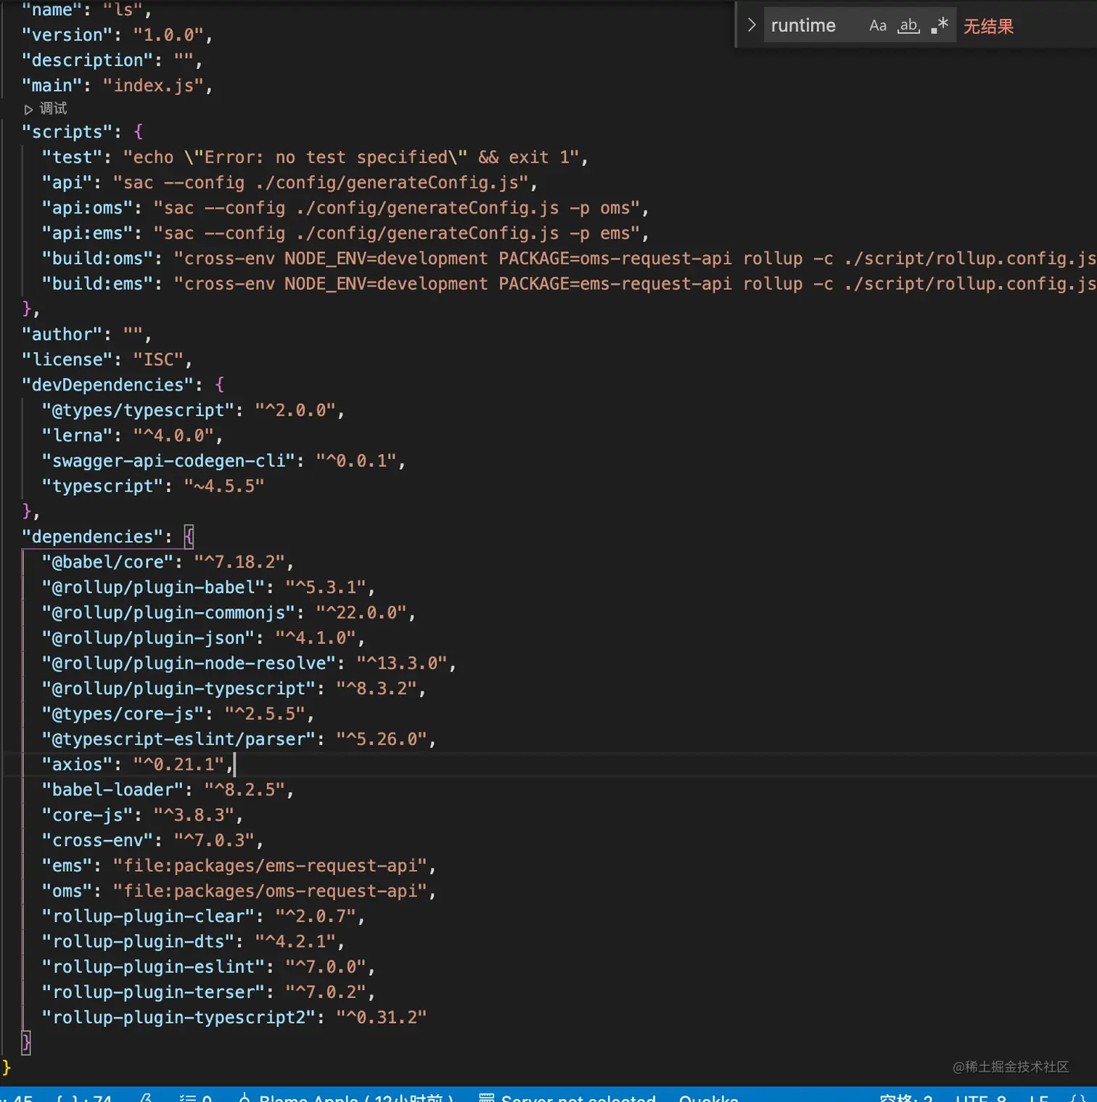Click the "build:oms" script line
The width and height of the screenshot is (1097, 1102).
(569, 259)
